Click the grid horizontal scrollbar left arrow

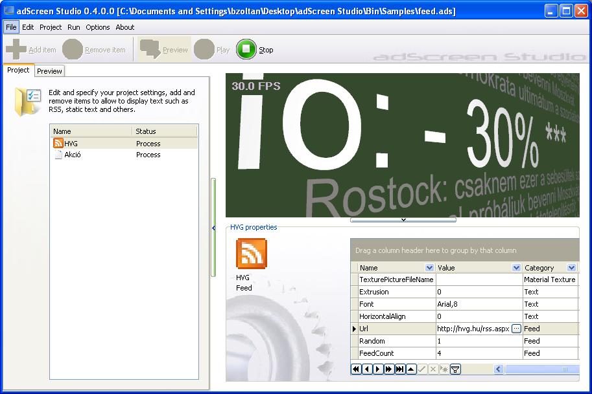[x=499, y=369]
